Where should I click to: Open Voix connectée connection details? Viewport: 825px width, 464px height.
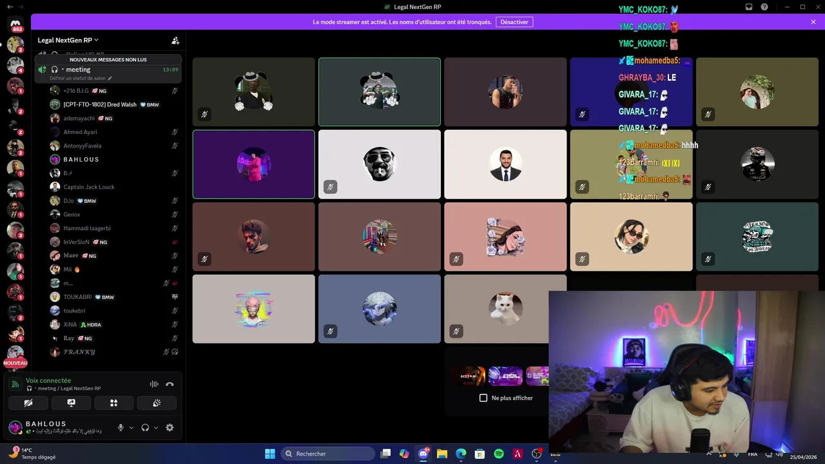pyautogui.click(x=48, y=381)
